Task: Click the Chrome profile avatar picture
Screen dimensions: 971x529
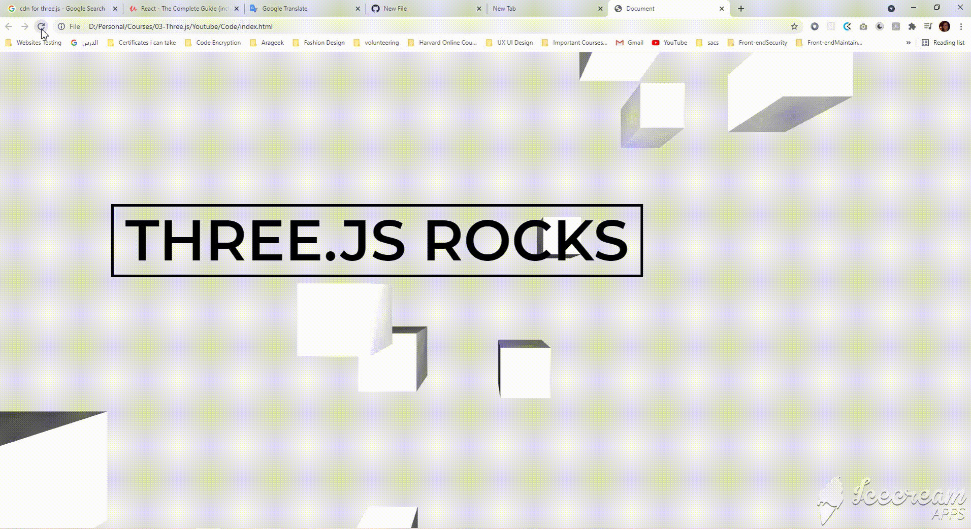Action: pyautogui.click(x=944, y=26)
